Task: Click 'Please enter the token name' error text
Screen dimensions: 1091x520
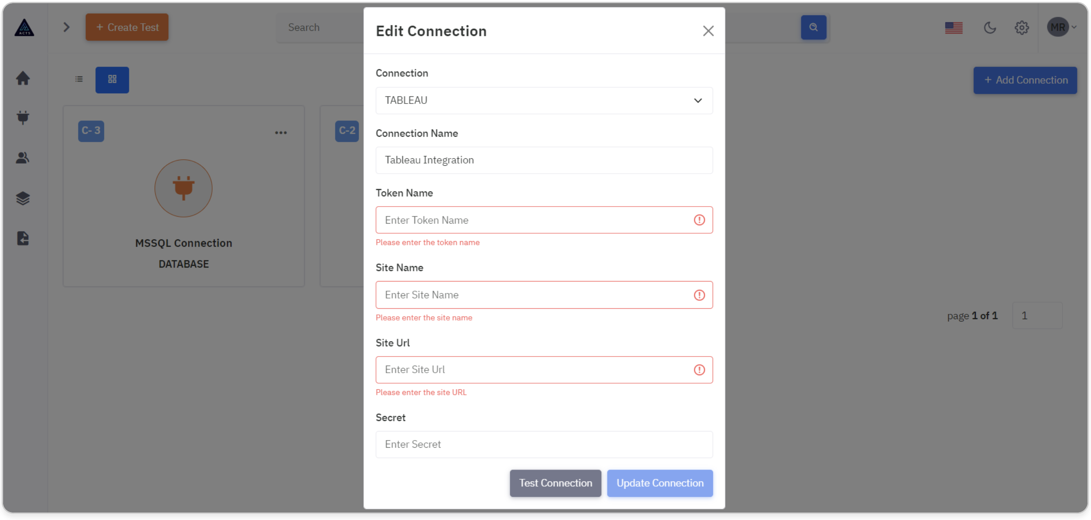Action: coord(427,242)
